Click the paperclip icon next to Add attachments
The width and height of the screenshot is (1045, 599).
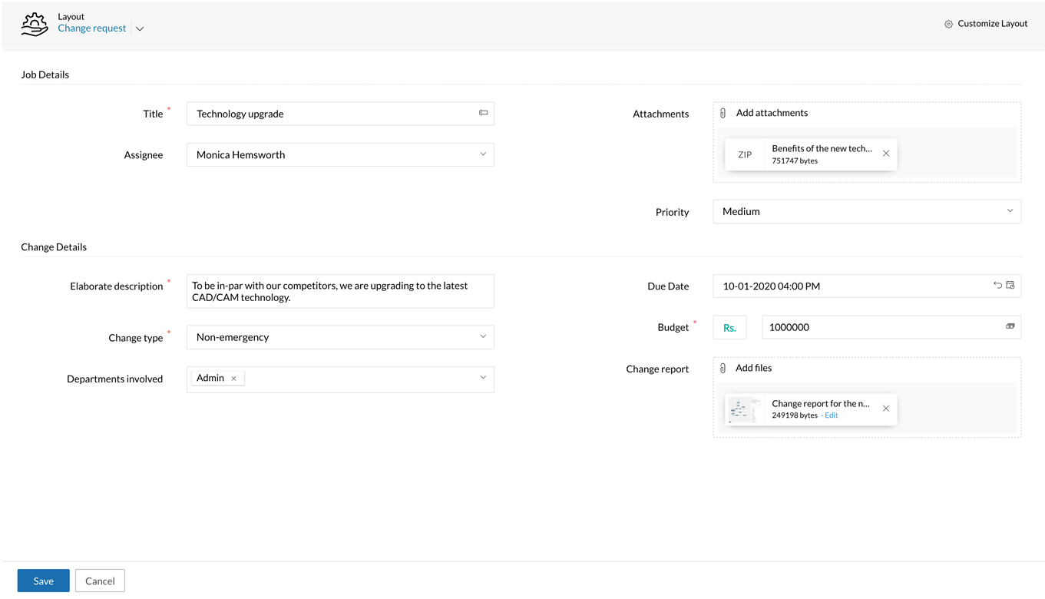click(x=723, y=113)
